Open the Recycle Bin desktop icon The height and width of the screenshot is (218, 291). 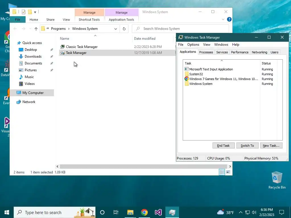[x=277, y=180]
